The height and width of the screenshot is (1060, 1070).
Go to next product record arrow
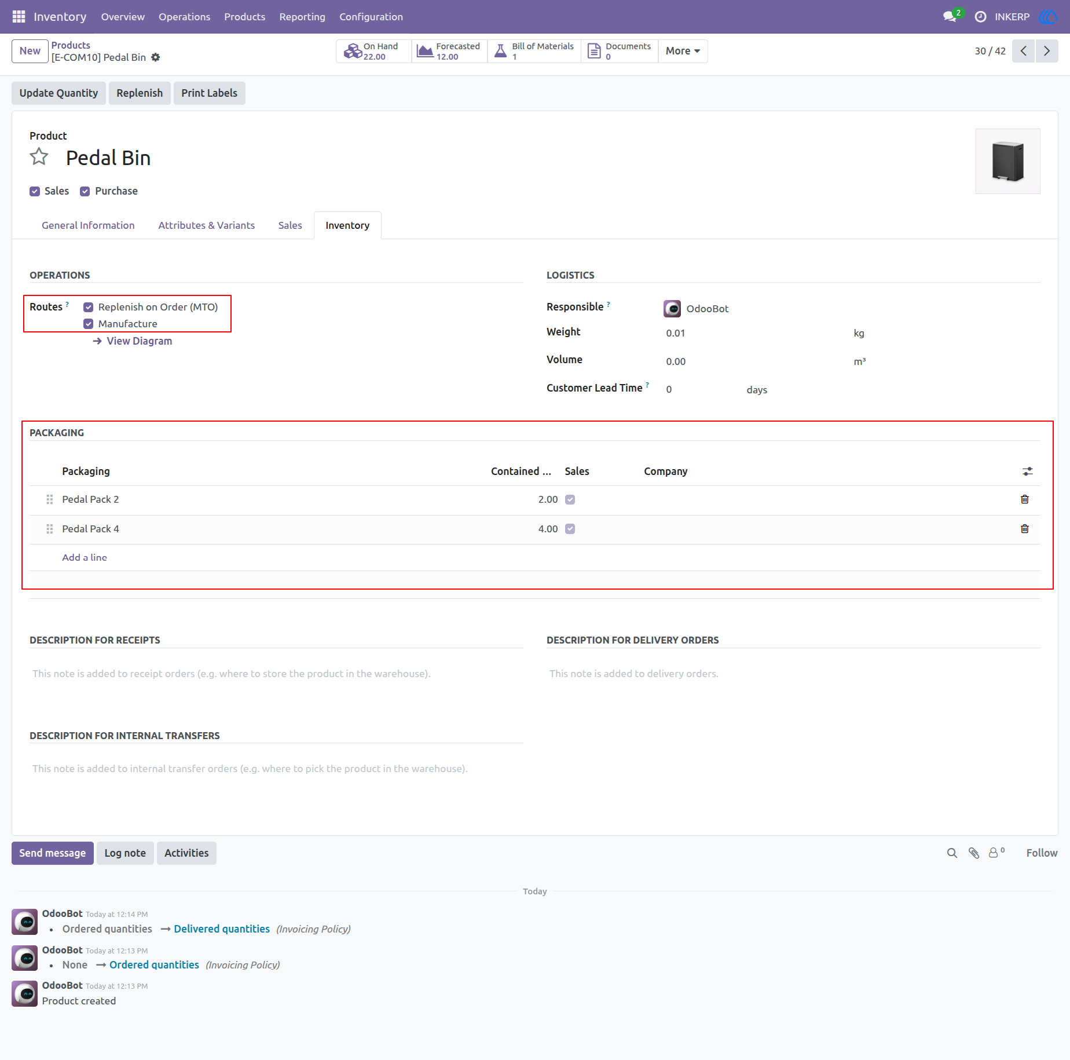[1047, 51]
